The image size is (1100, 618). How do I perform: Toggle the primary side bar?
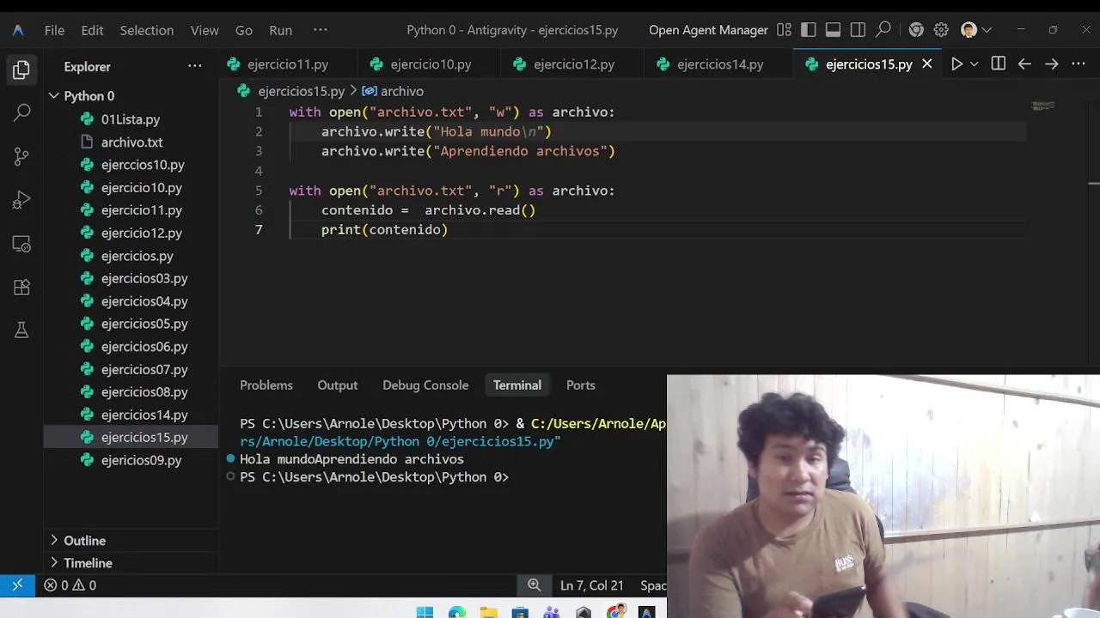click(808, 30)
